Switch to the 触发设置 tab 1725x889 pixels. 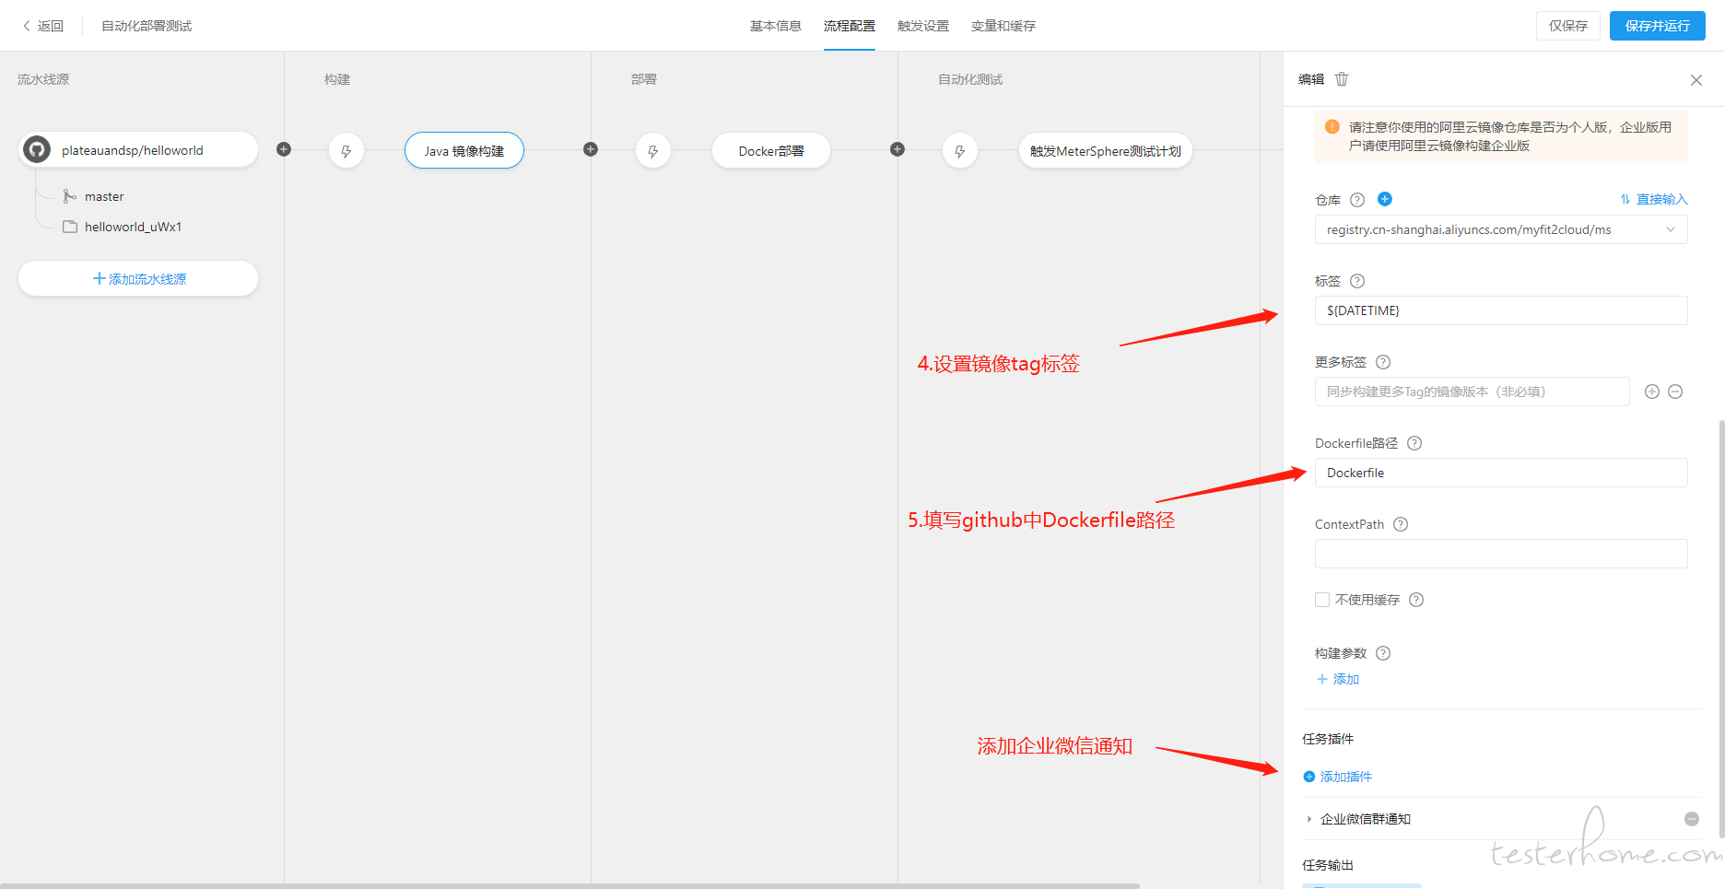click(x=922, y=26)
